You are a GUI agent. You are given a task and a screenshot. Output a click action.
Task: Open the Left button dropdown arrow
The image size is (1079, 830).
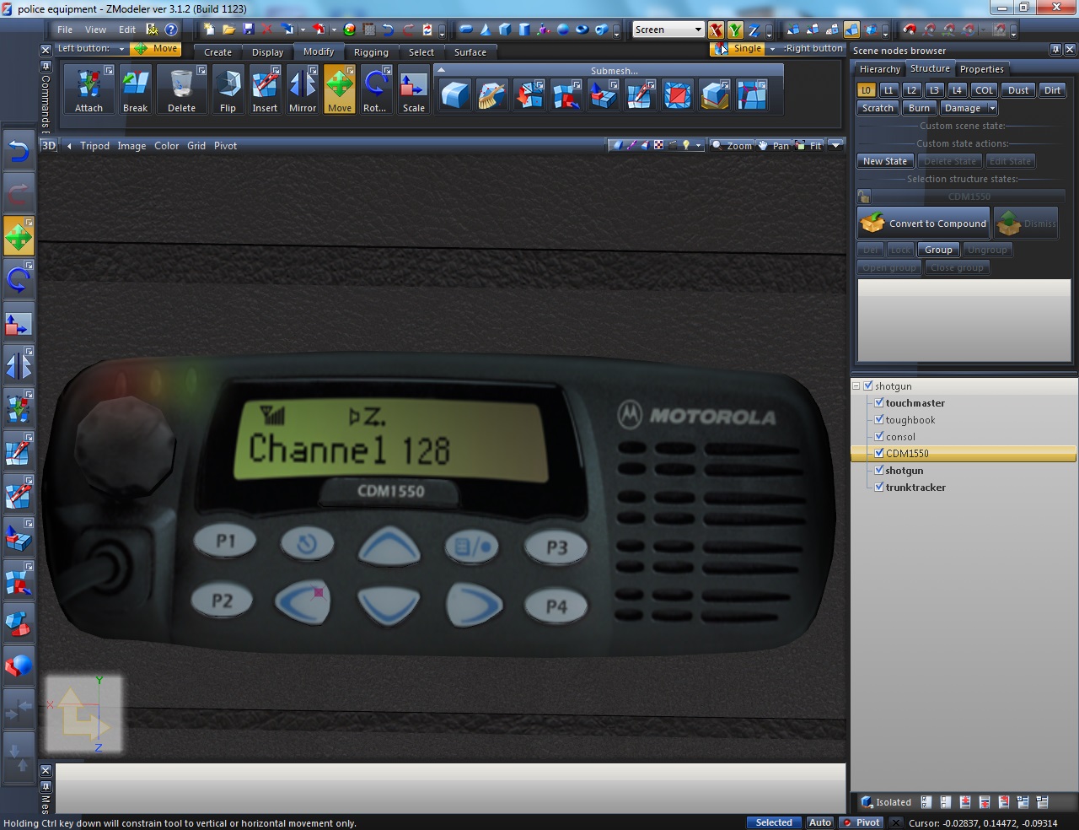[x=121, y=49]
